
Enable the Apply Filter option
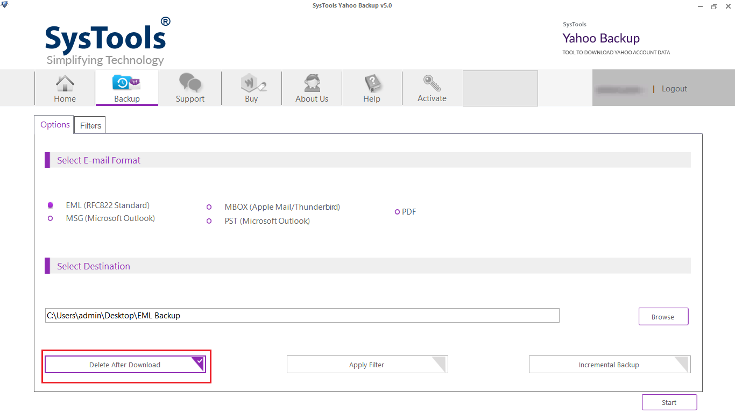pyautogui.click(x=367, y=365)
